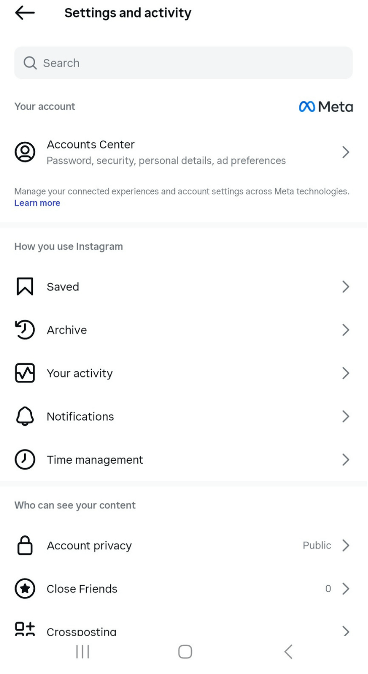Tap the Your activity graph icon
Image resolution: width=368 pixels, height=674 pixels.
click(x=25, y=373)
